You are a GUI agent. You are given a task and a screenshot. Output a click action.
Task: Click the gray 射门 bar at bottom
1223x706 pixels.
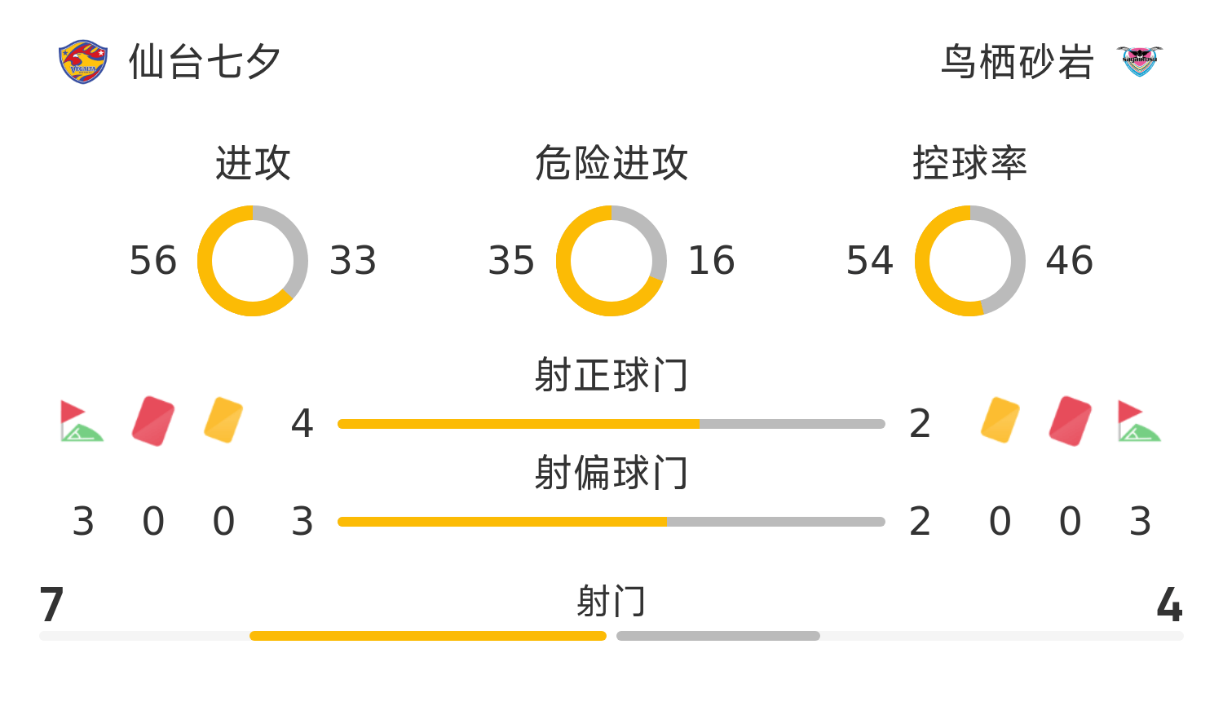(x=718, y=636)
